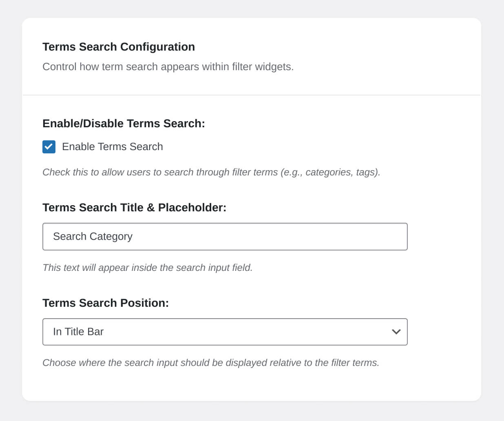
Task: Expand the search position options list
Action: 225,332
